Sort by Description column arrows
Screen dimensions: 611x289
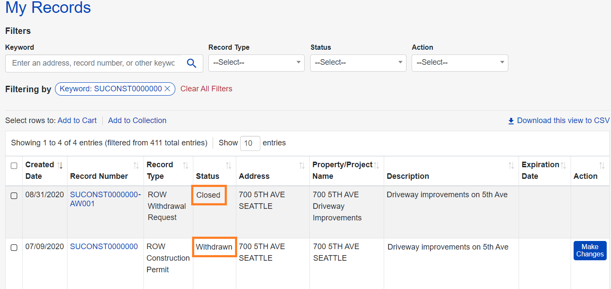click(511, 165)
